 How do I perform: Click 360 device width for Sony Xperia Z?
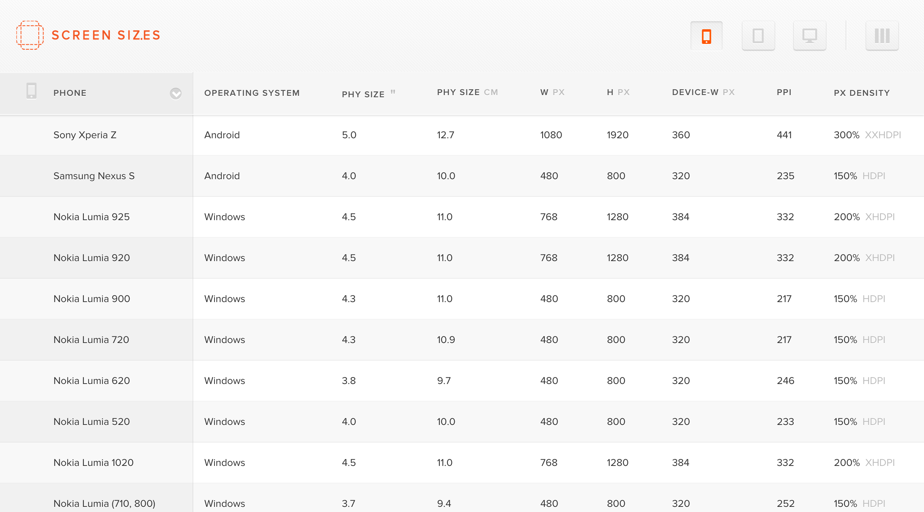[681, 135]
